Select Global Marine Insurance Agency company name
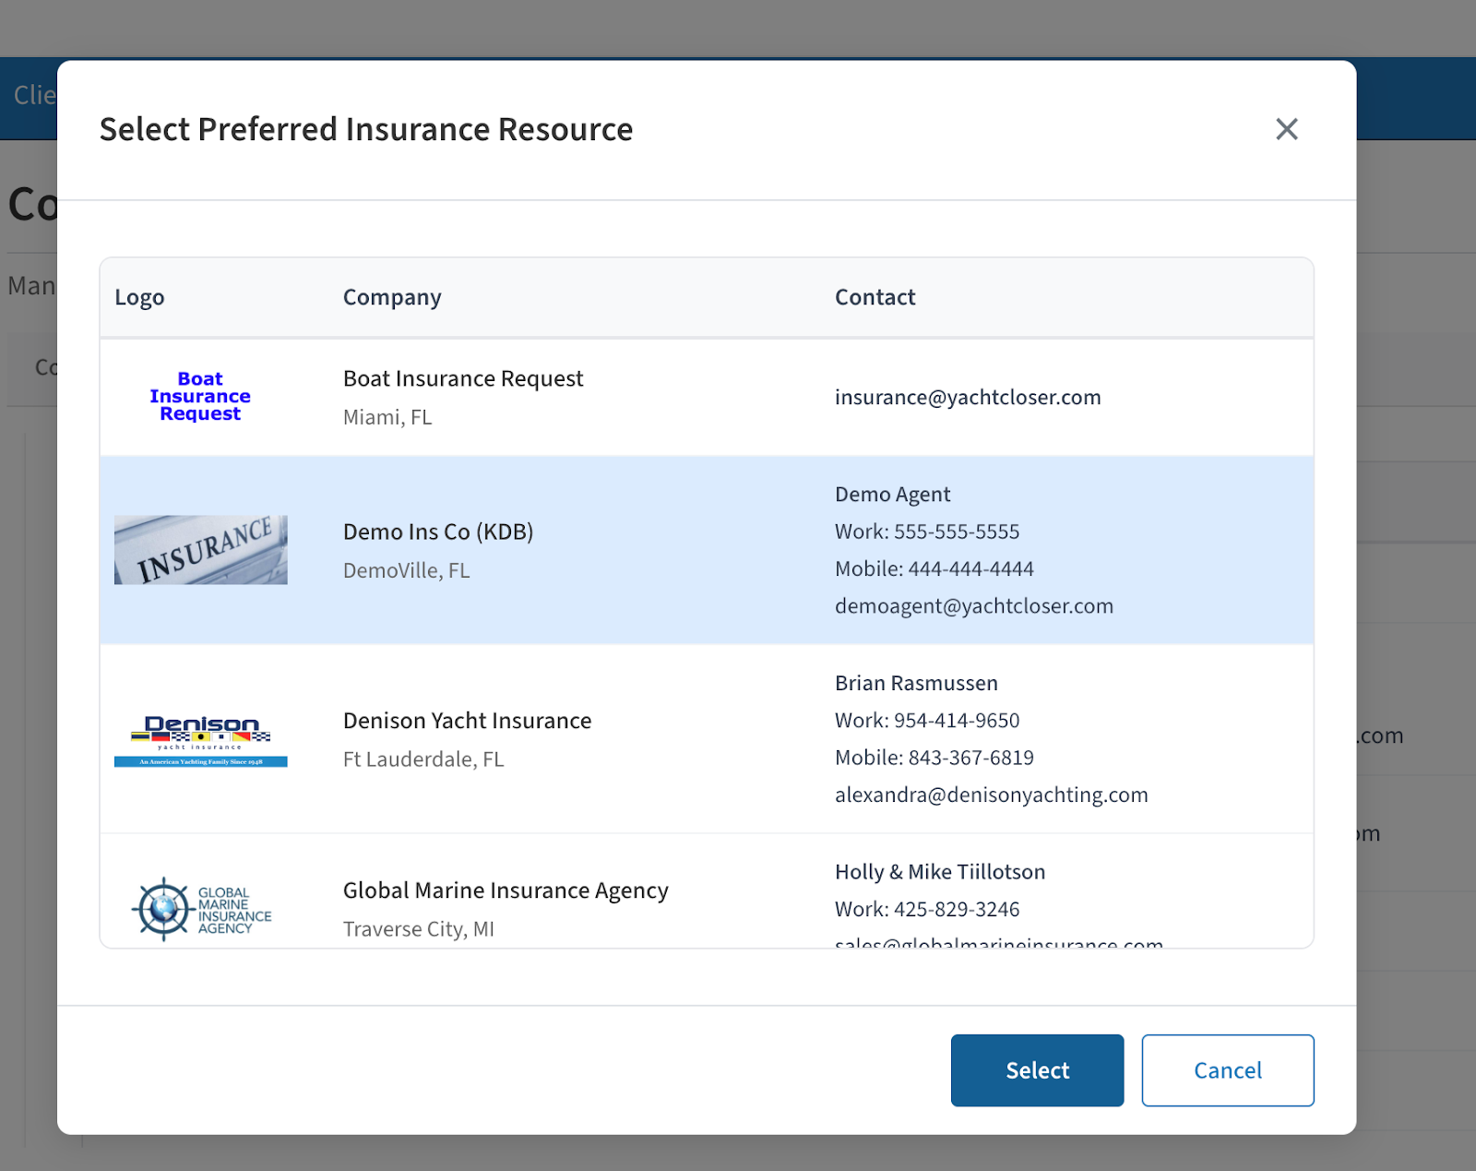The image size is (1476, 1171). click(506, 890)
